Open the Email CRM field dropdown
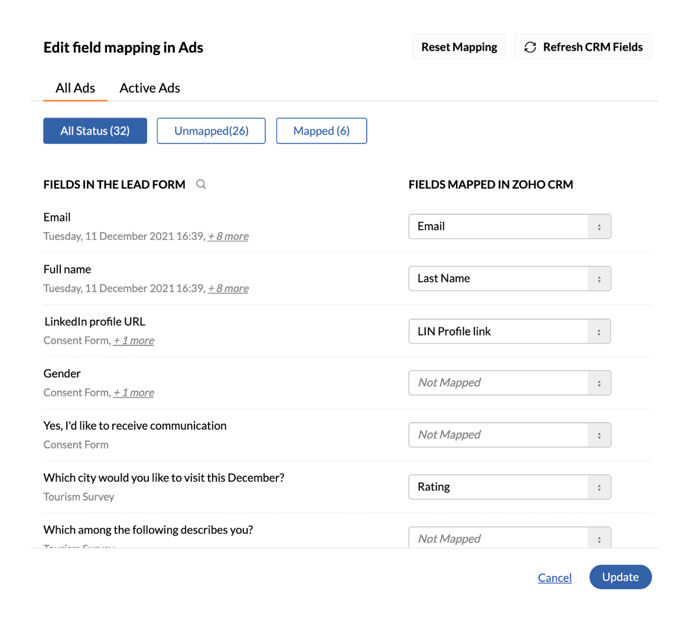The image size is (689, 632). [509, 226]
